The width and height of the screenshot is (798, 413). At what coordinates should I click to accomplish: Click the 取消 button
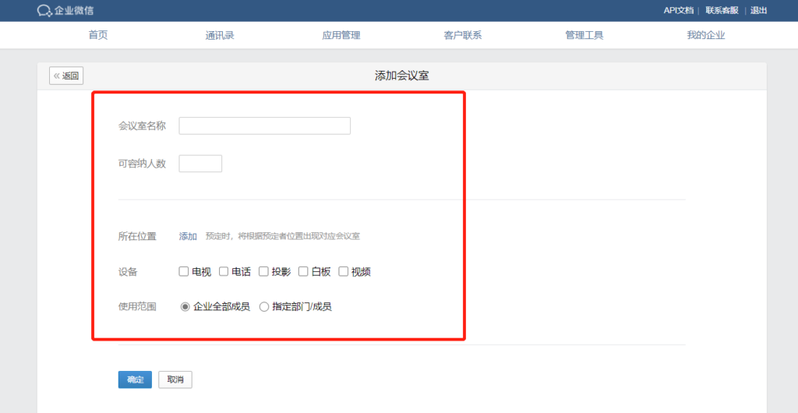175,379
